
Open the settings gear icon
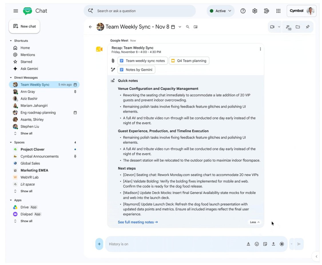point(255,11)
